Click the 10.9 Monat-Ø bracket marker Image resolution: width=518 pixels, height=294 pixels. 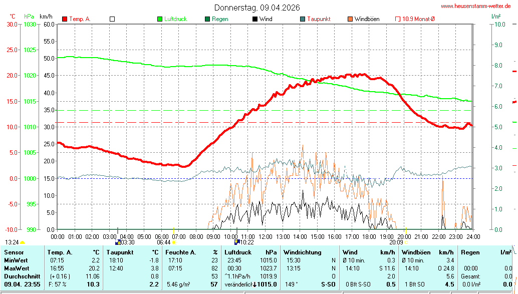click(398, 19)
